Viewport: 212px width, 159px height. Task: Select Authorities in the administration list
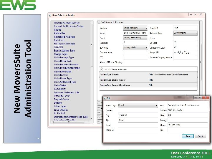click(59, 33)
